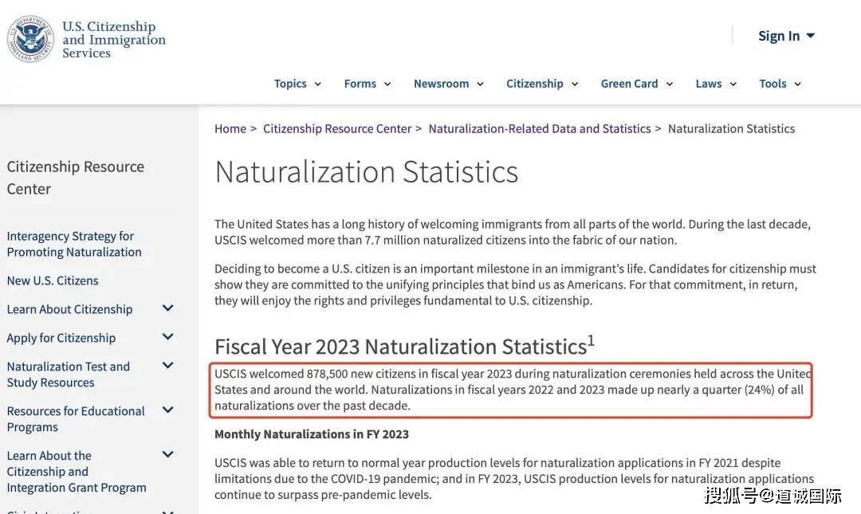Open Naturalization Test and Study Resources link
The height and width of the screenshot is (514, 861).
68,374
